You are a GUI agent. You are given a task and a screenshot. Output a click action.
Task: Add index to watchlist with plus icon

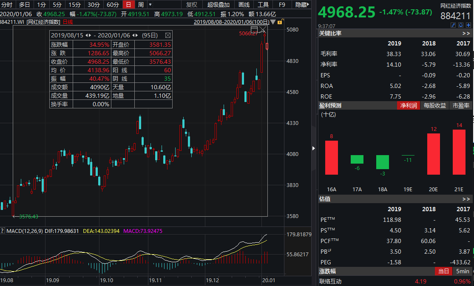coord(468,25)
